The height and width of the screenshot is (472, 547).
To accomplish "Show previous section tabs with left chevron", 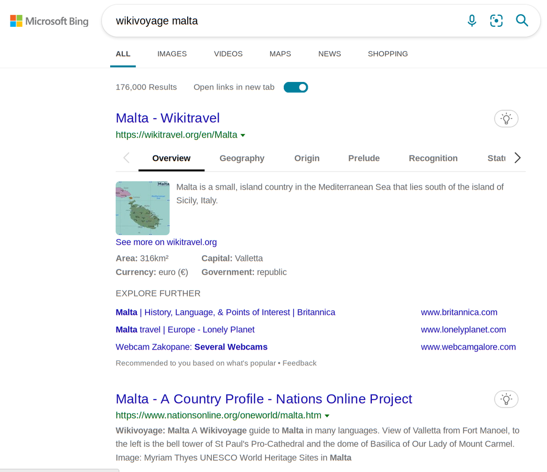I will (x=126, y=158).
